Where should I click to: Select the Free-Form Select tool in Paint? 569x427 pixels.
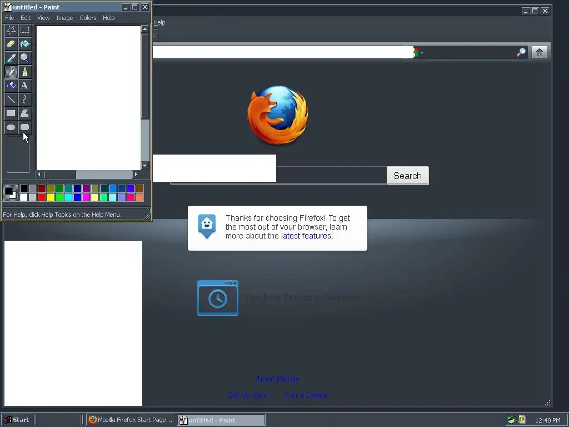click(x=11, y=30)
